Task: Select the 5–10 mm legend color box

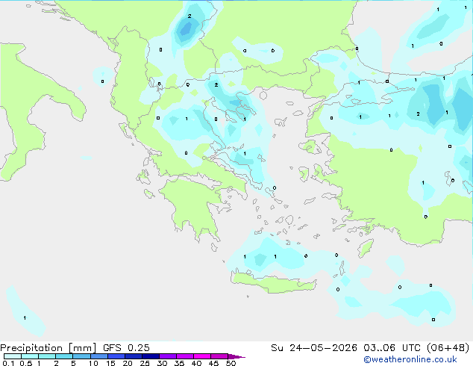Action: click(x=81, y=356)
